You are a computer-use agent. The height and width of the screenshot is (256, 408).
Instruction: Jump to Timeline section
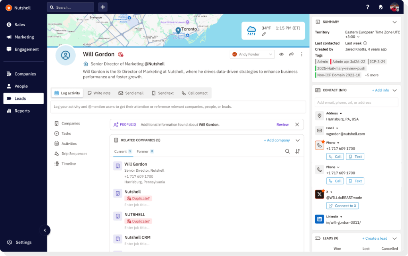65,164
